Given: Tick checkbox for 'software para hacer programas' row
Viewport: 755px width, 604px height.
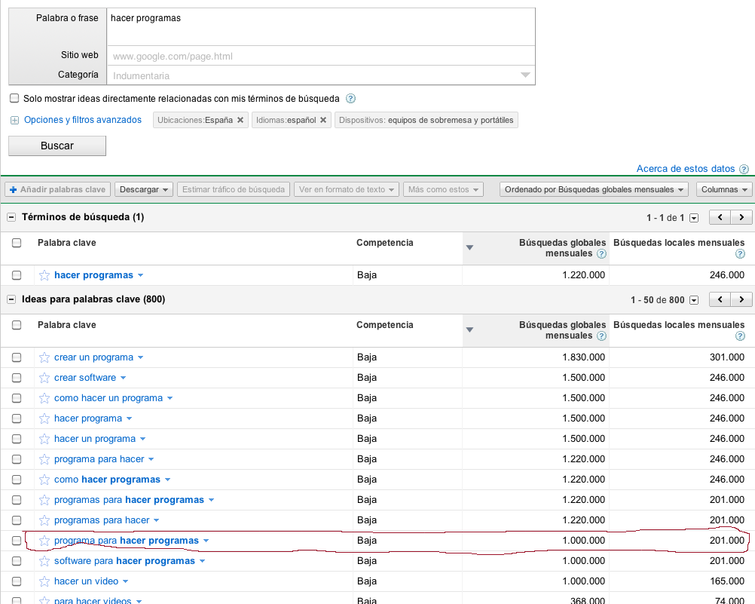Looking at the screenshot, I should pyautogui.click(x=17, y=561).
